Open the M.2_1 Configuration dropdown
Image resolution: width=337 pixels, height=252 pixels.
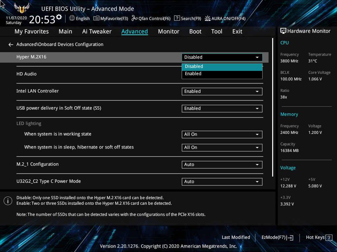[222, 165]
